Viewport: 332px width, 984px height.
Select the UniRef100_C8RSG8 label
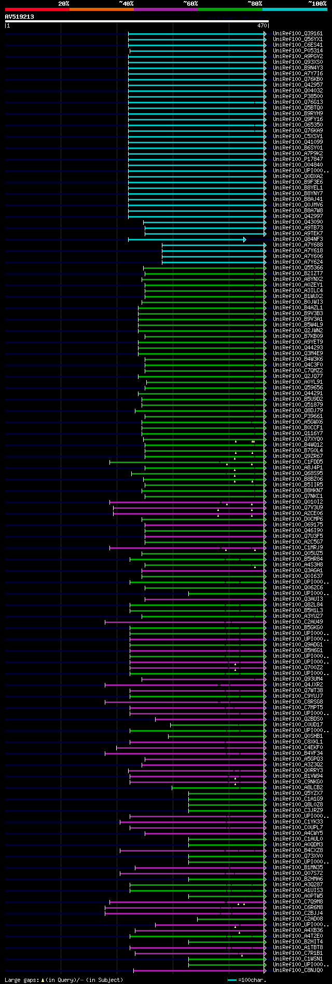pos(298,702)
